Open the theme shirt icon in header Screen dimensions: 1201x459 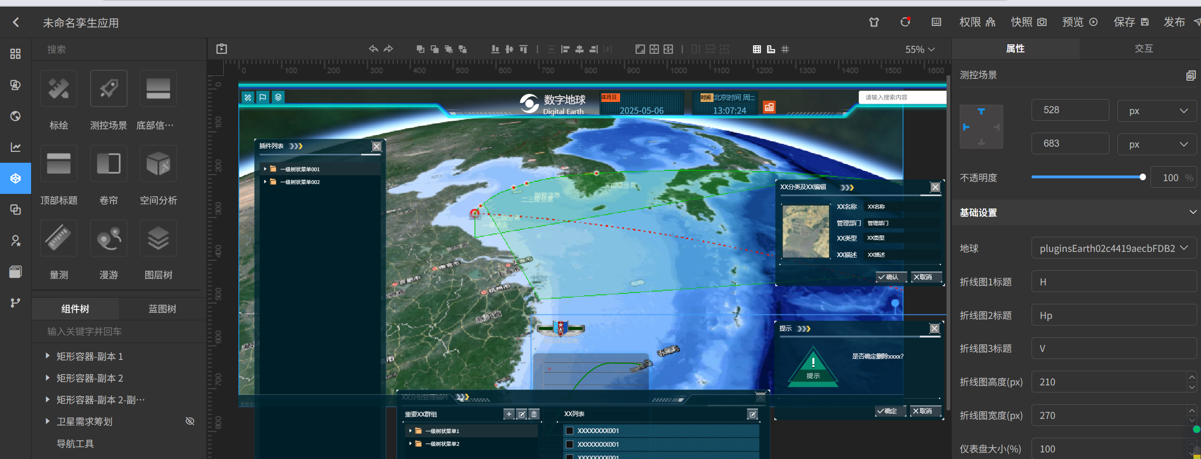click(x=874, y=22)
